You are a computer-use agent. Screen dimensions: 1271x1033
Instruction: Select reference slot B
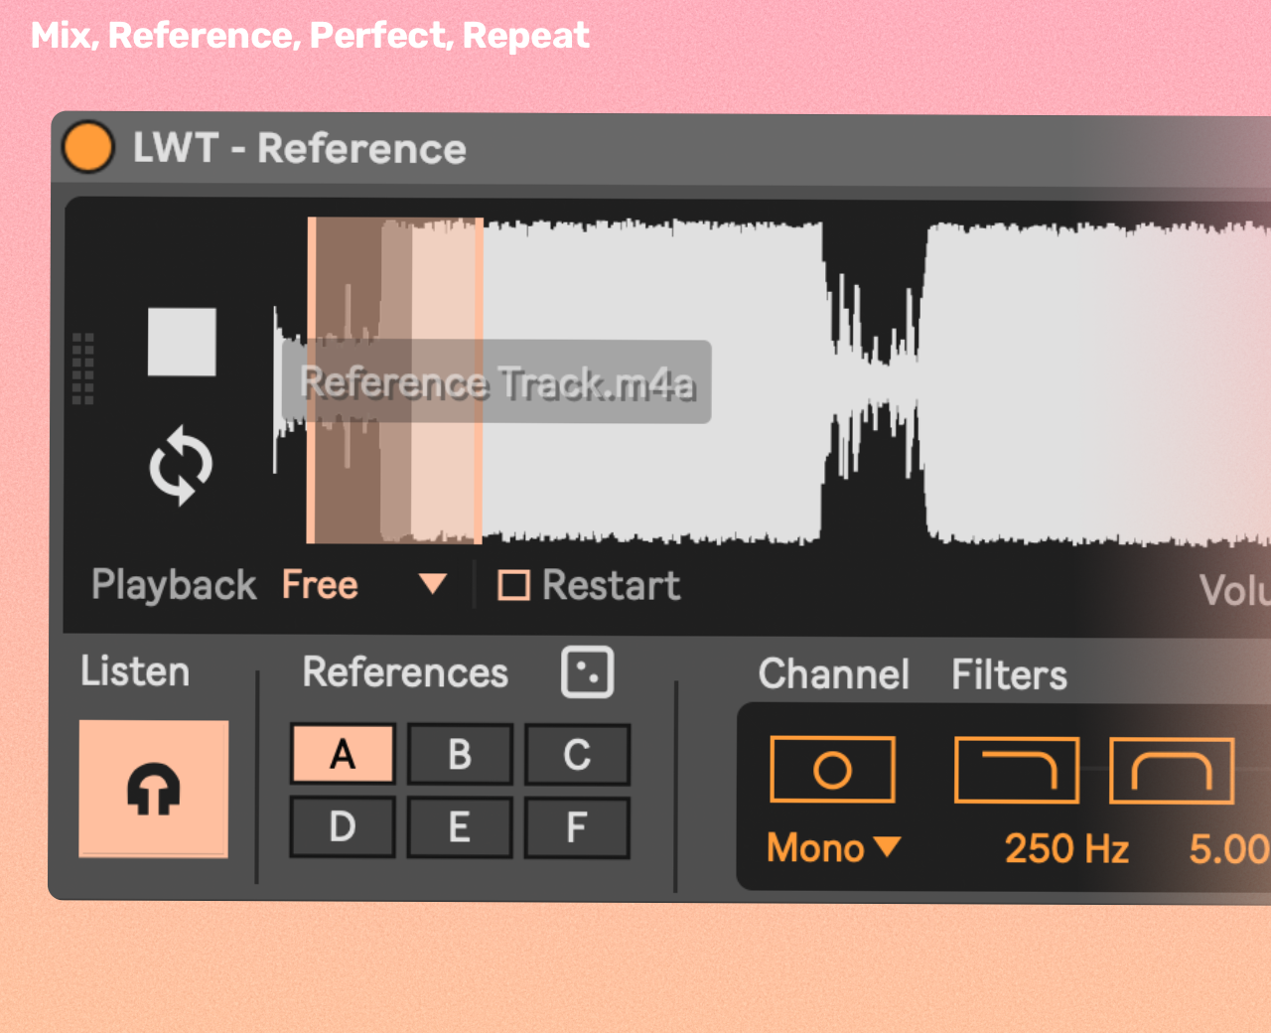460,755
